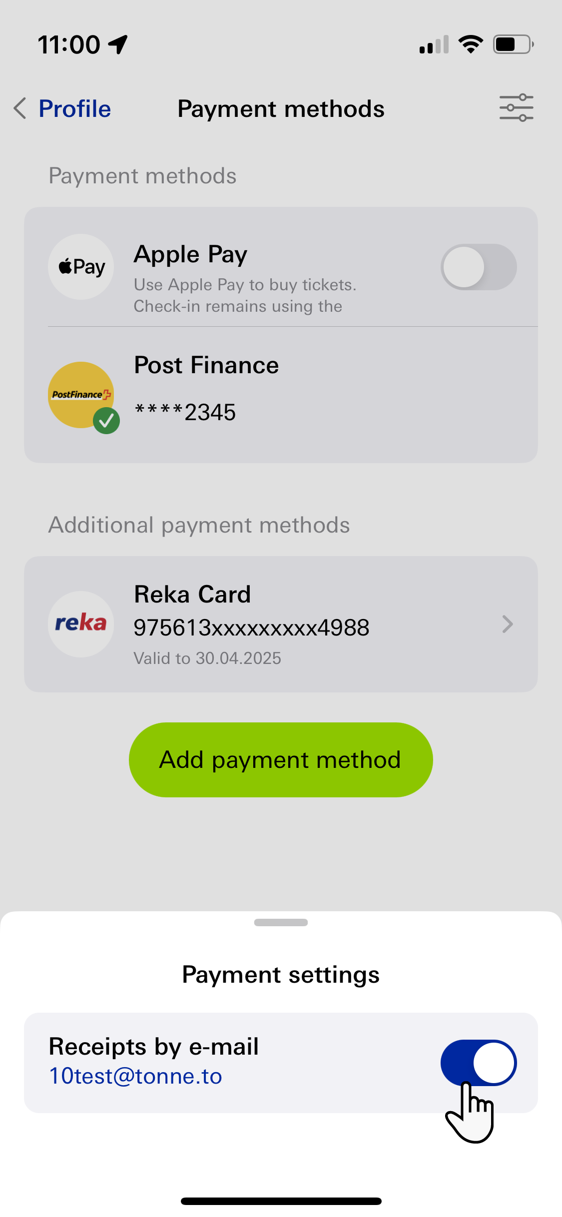Tap the Wi-Fi status icon
Viewport: 562px width, 1217px height.
pyautogui.click(x=471, y=44)
